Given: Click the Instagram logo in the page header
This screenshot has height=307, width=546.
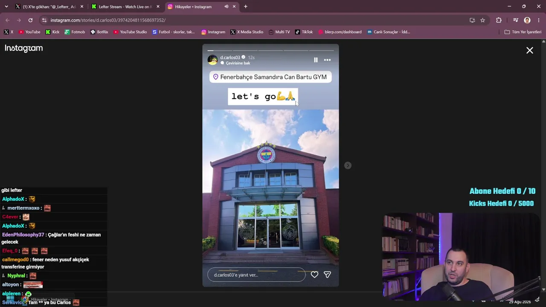Looking at the screenshot, I should (24, 48).
